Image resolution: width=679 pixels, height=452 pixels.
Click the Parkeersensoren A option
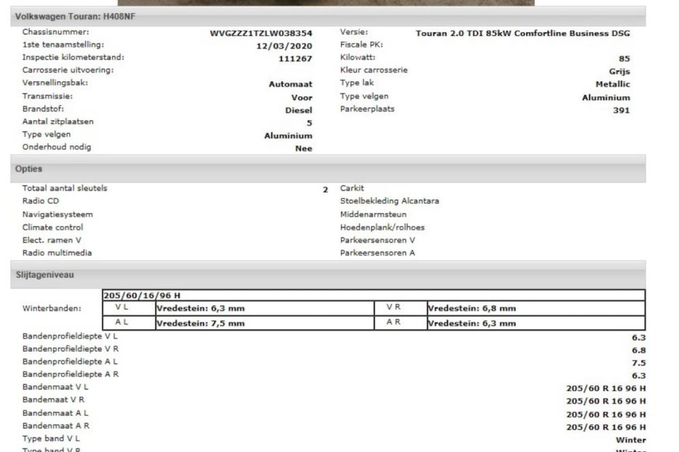tap(378, 253)
